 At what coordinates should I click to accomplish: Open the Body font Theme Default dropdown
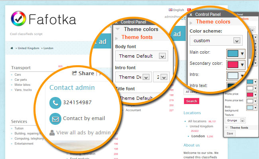coord(141,56)
